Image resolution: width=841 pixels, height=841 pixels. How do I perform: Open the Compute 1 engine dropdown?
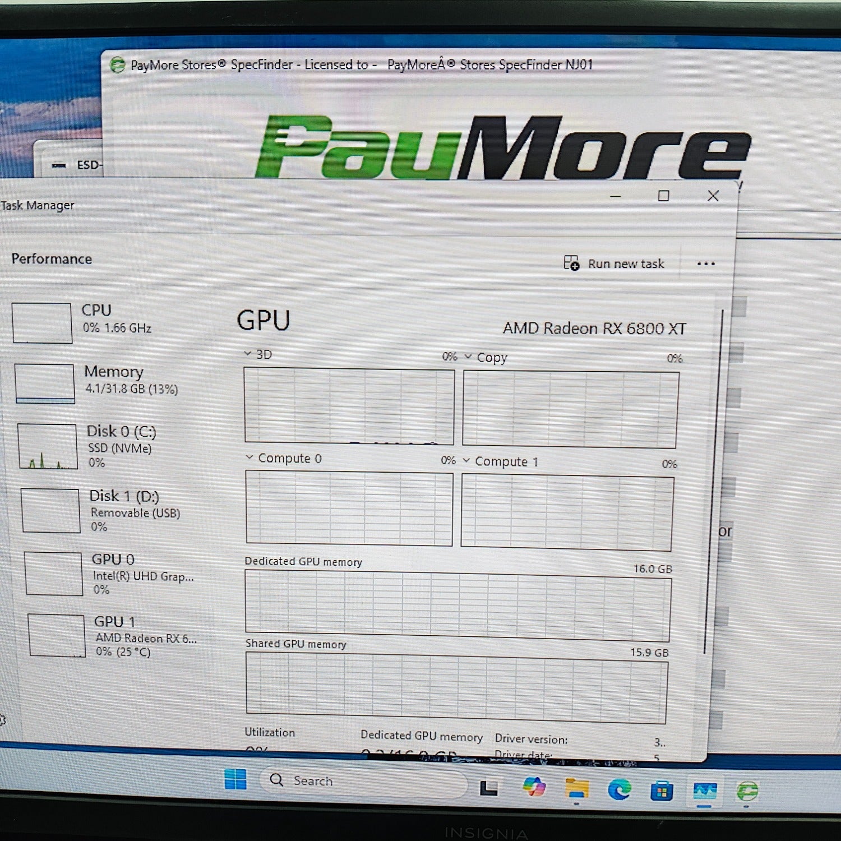pos(466,460)
